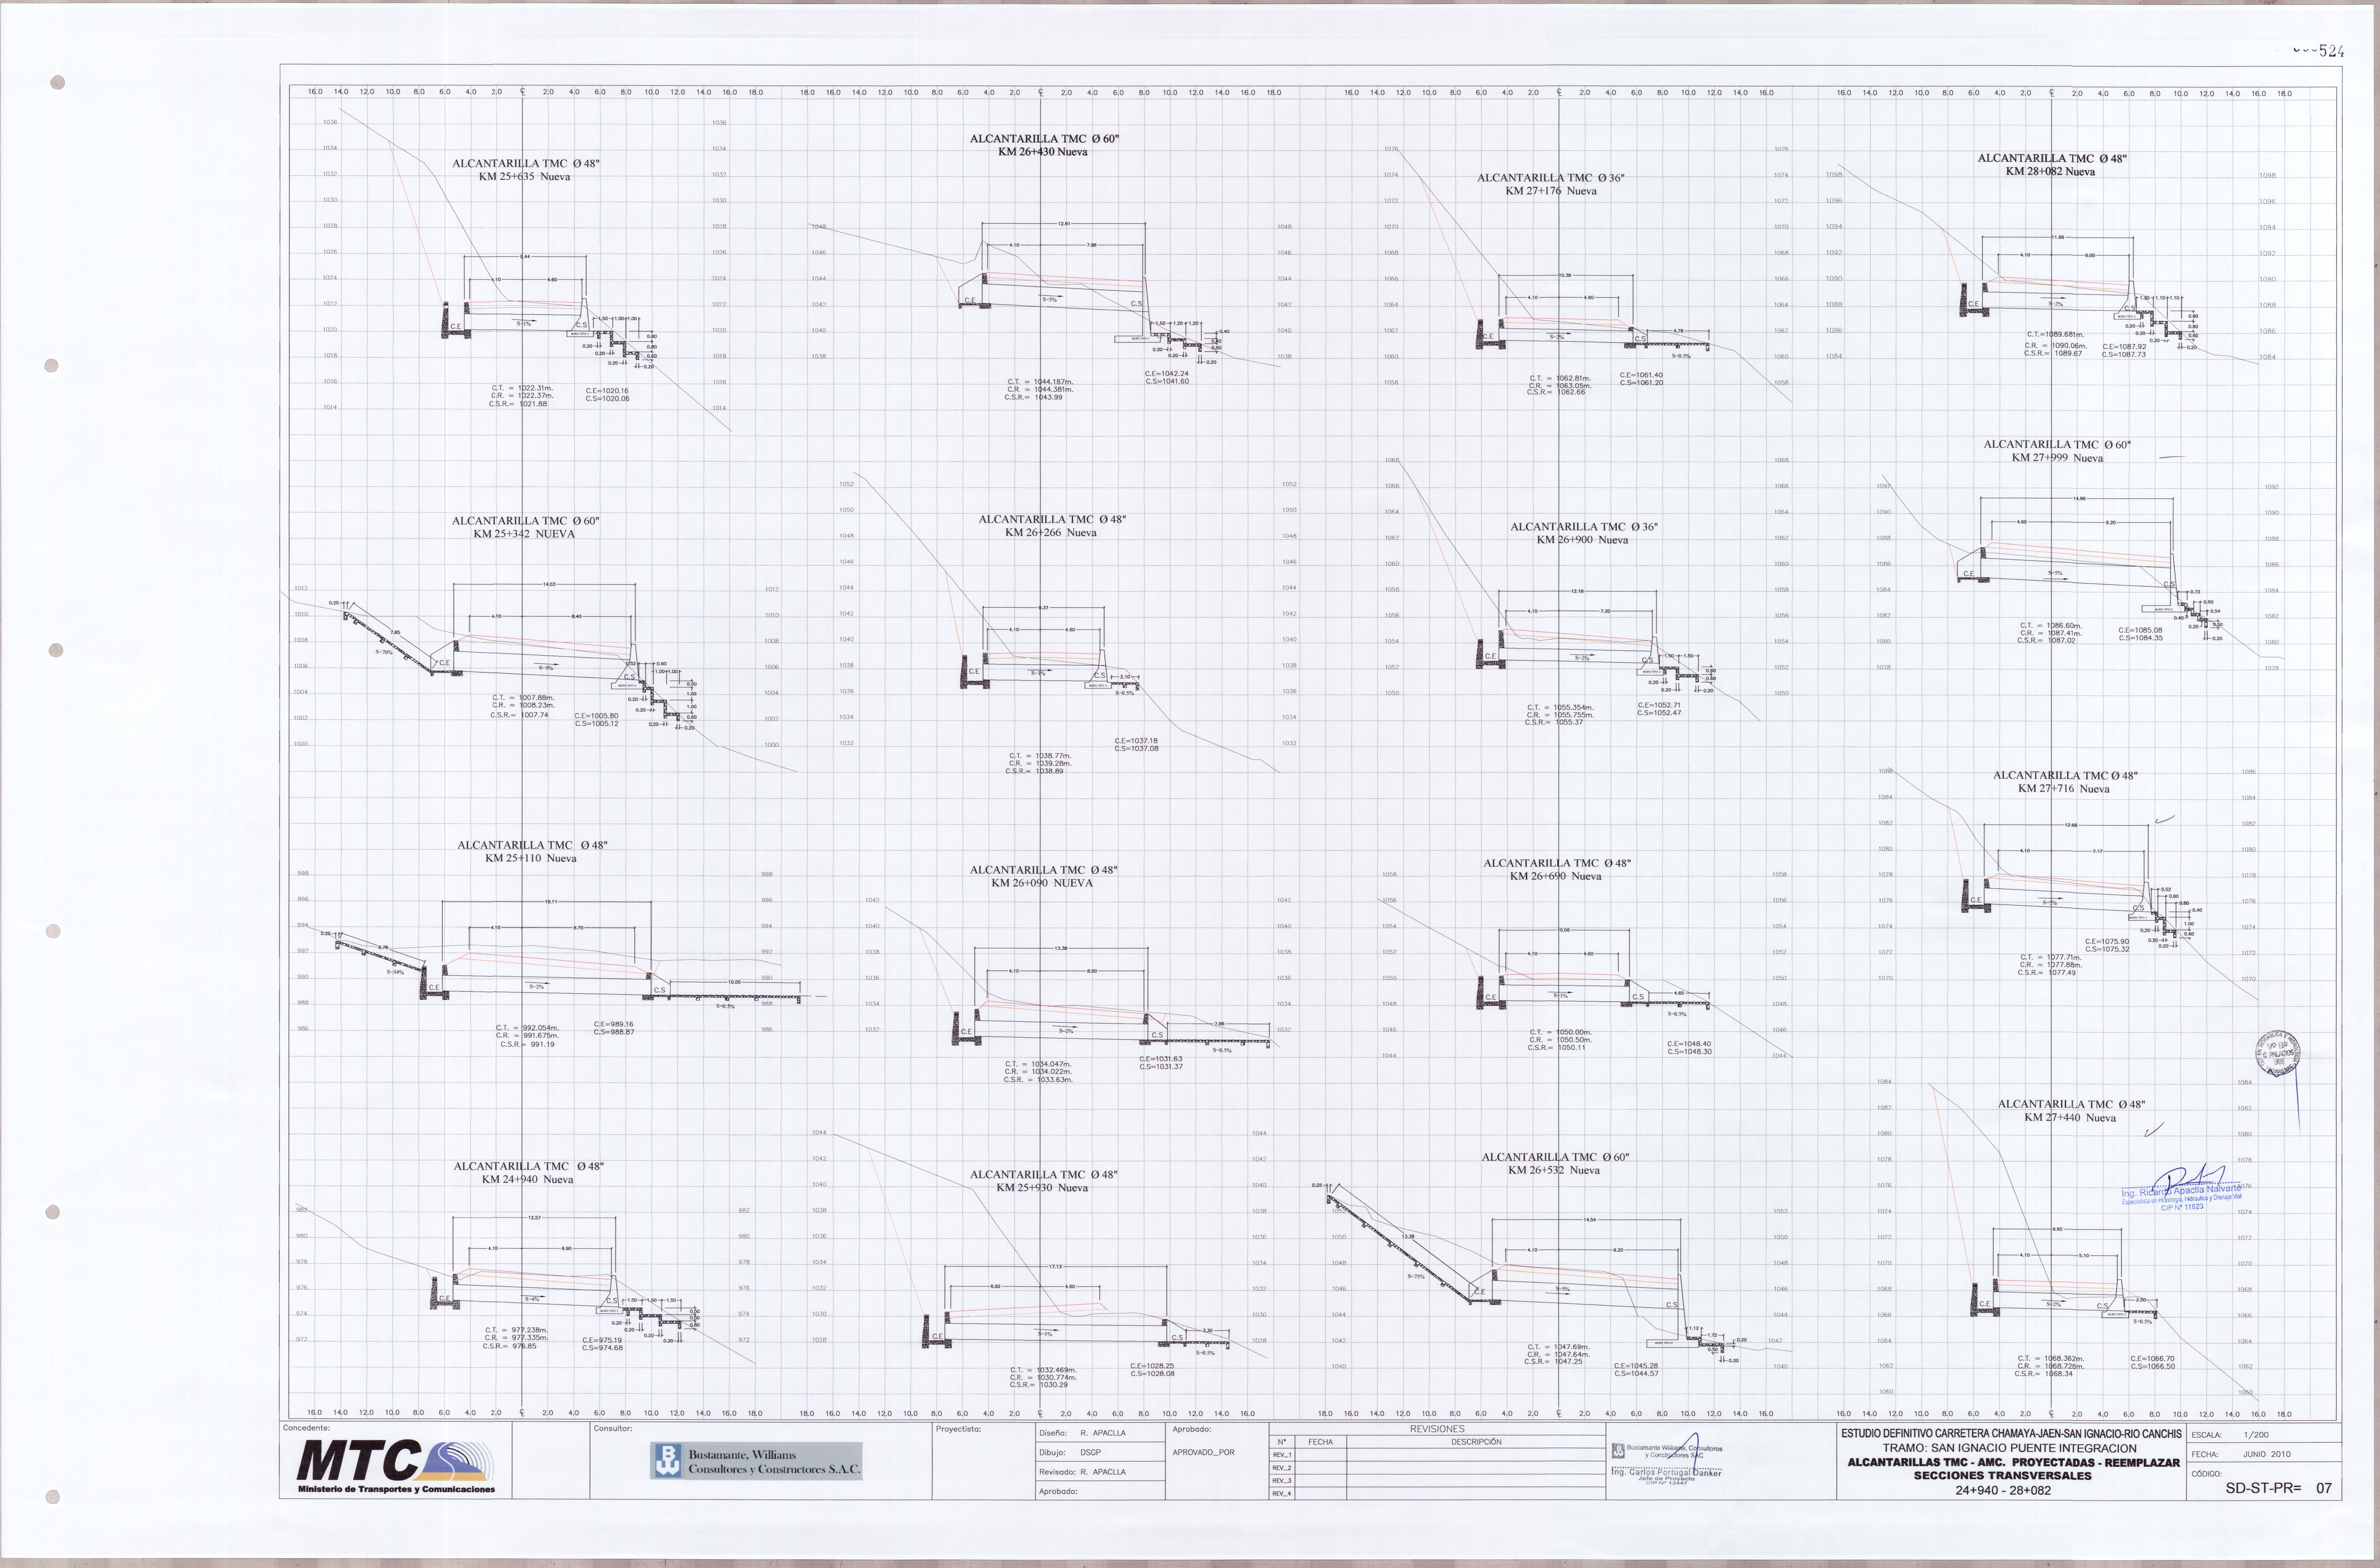2380x1568 pixels.
Task: Click the elevation 'C.E=1075.90'
Action: [x=2107, y=942]
